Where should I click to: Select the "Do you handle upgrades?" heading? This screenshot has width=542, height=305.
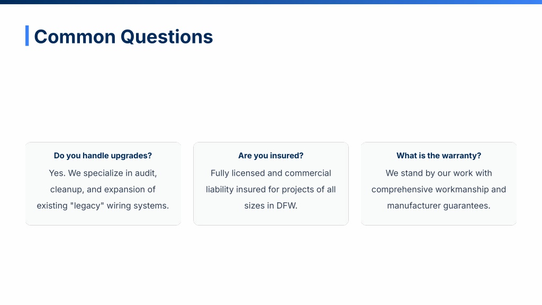103,156
